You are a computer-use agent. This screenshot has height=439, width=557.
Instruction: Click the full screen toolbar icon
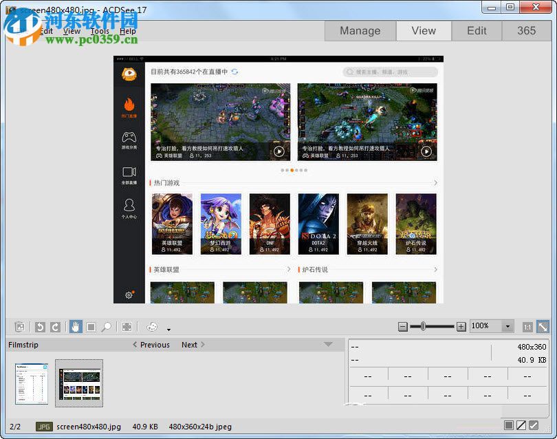click(127, 327)
